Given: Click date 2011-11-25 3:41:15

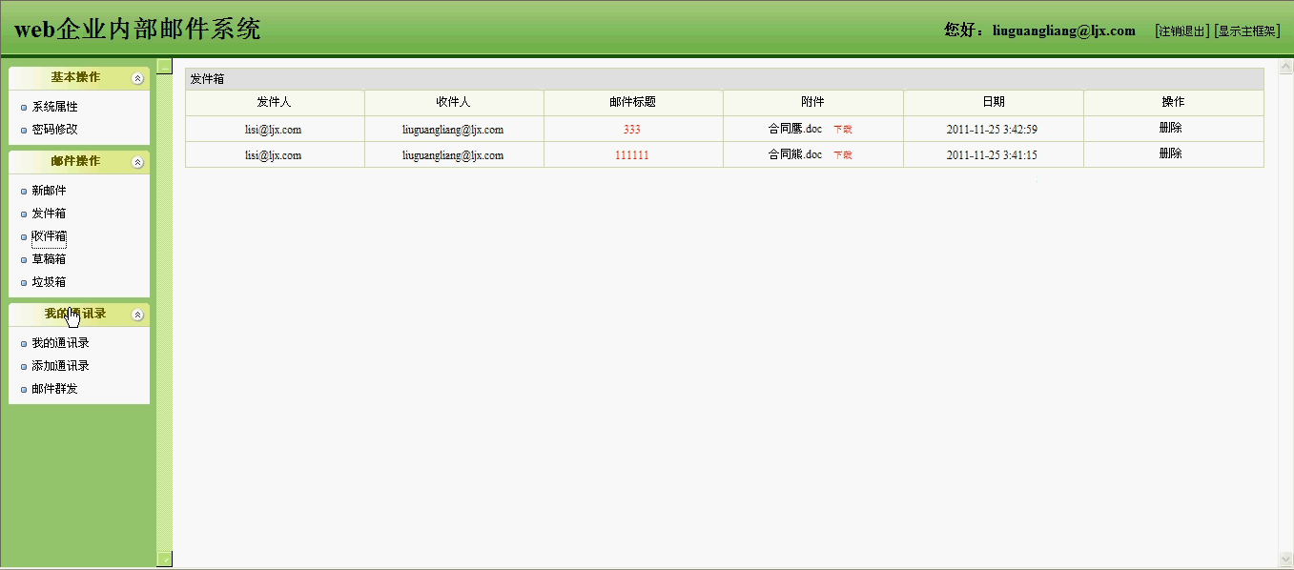Looking at the screenshot, I should click(x=992, y=155).
